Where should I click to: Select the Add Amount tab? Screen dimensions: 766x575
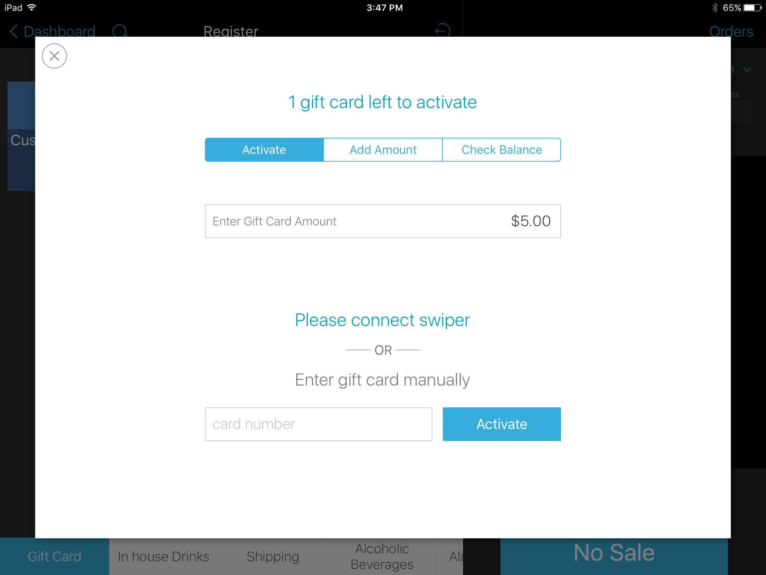coord(383,149)
